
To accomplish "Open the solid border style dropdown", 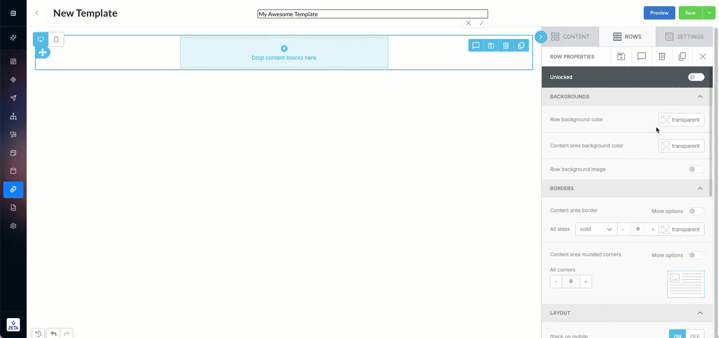I will click(x=596, y=229).
